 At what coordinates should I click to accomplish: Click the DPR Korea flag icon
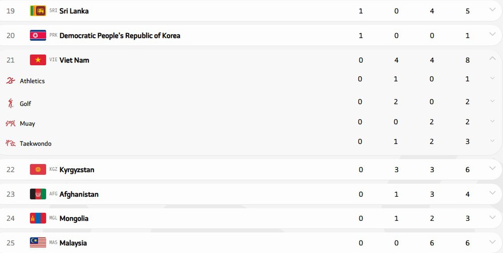click(x=38, y=35)
